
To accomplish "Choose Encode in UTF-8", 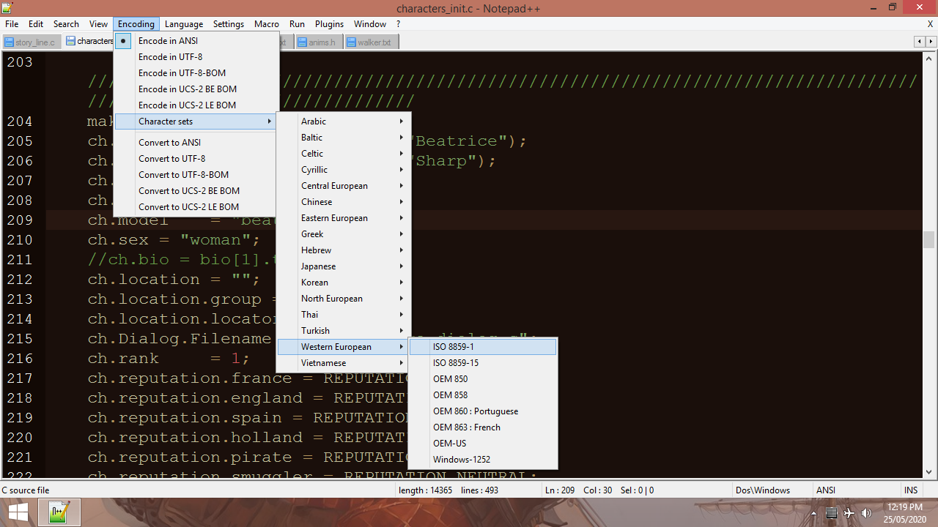I will click(x=196, y=57).
